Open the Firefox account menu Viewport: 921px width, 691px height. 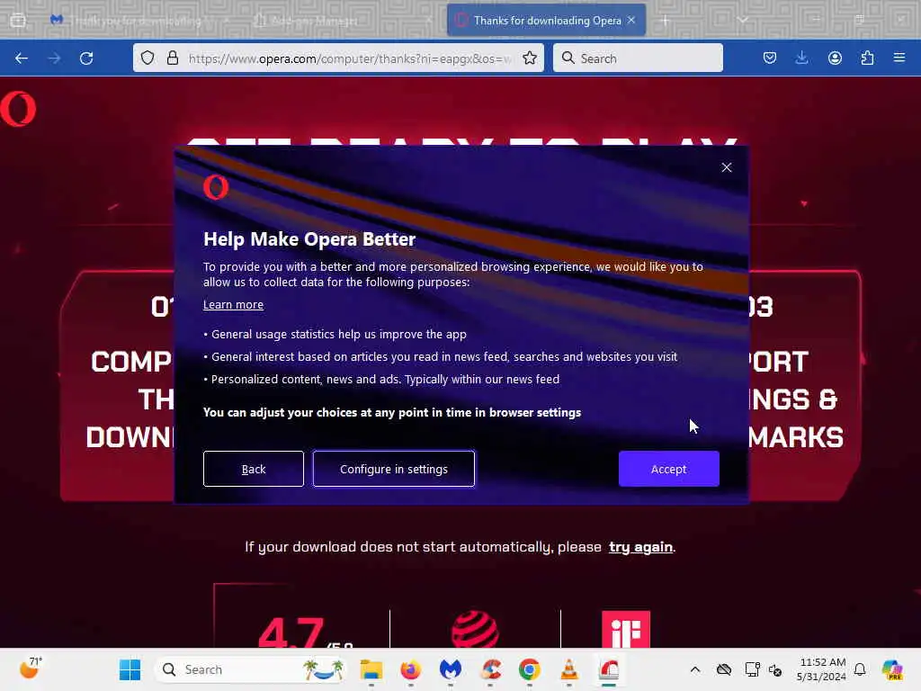[x=835, y=58]
